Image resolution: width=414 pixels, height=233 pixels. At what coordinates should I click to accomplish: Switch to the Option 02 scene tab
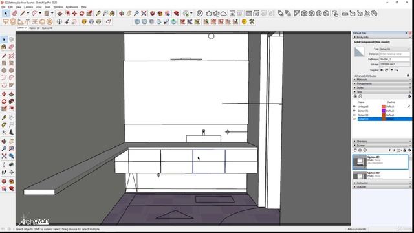pyautogui.click(x=34, y=28)
